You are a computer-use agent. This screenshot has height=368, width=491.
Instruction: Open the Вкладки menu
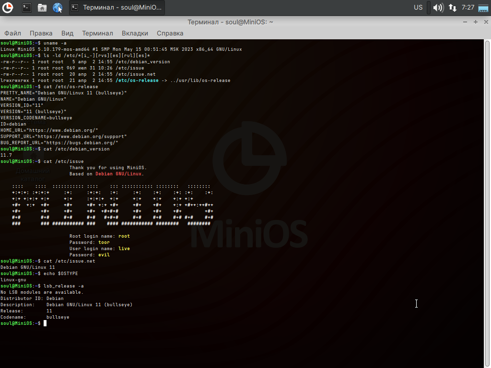pos(135,33)
